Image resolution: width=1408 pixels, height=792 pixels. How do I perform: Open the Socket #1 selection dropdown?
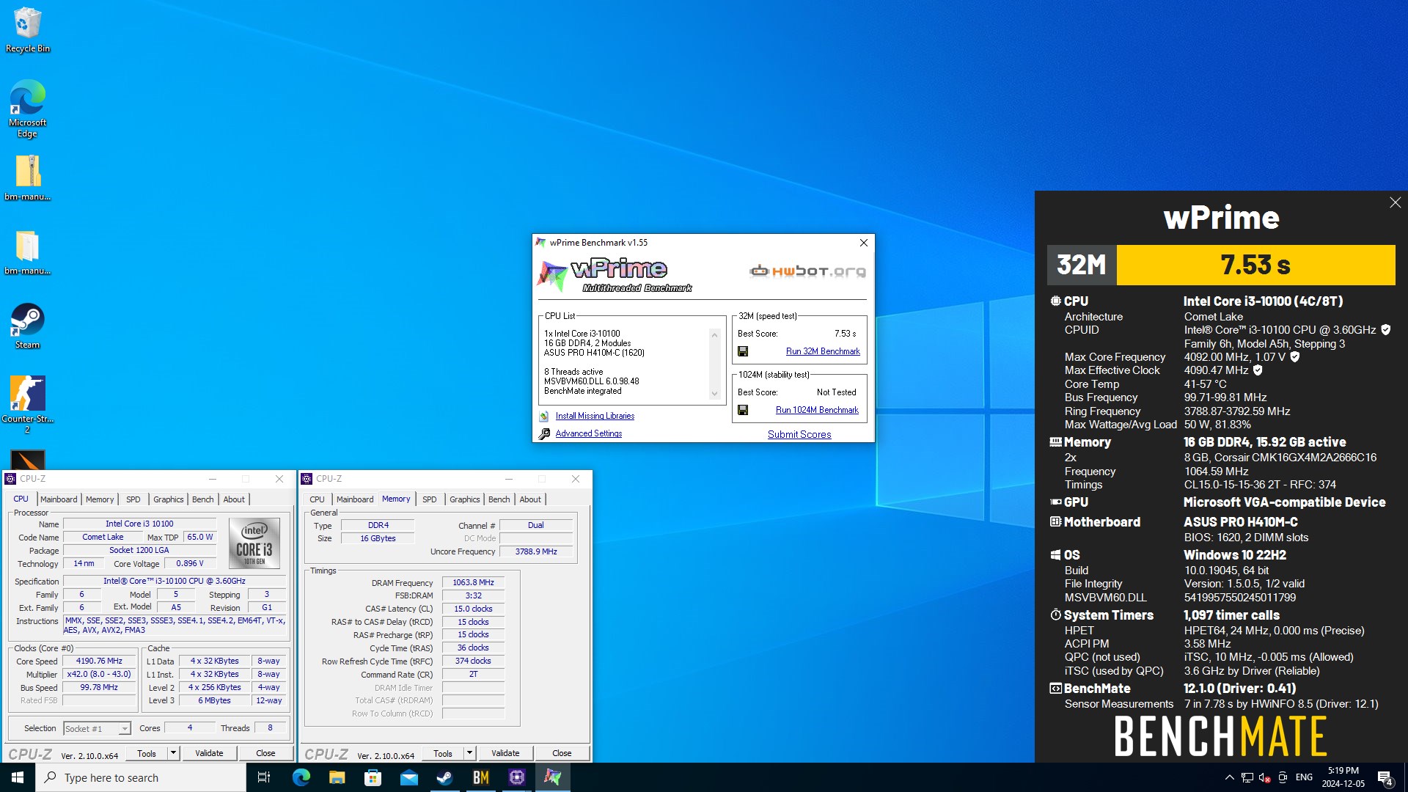(97, 728)
